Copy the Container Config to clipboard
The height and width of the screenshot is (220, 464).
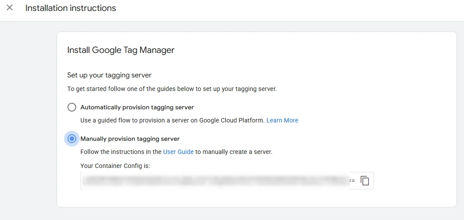pos(365,181)
